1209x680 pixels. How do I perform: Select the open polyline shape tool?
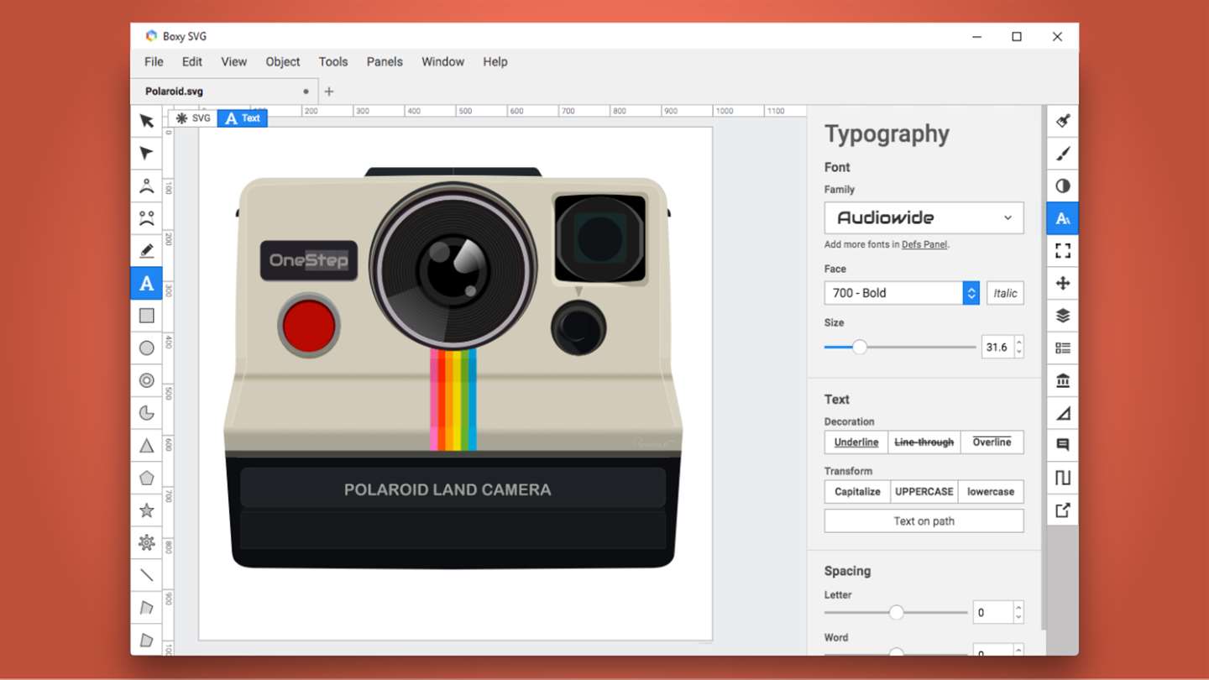(x=146, y=608)
